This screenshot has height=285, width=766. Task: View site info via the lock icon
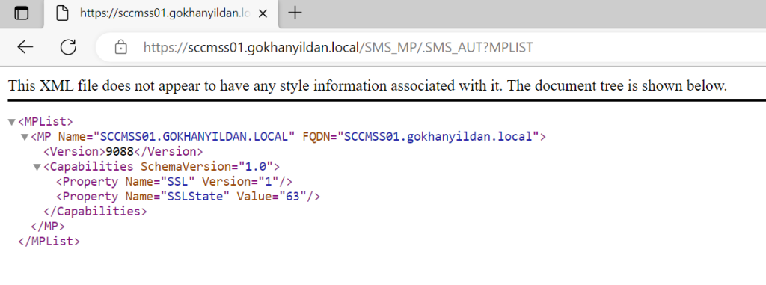coord(120,47)
